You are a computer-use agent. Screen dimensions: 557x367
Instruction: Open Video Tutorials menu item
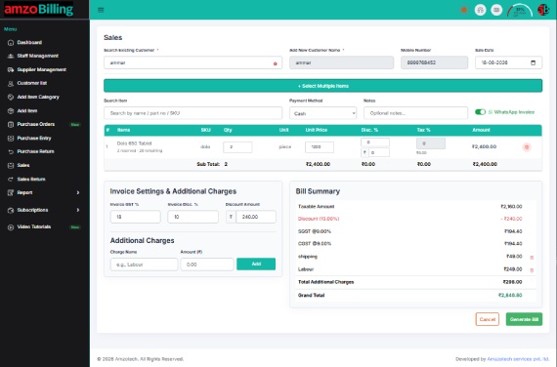34,226
